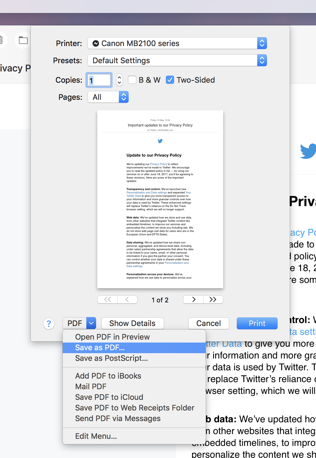Select Save as PDF… menu item
This screenshot has height=458, width=316.
(134, 348)
